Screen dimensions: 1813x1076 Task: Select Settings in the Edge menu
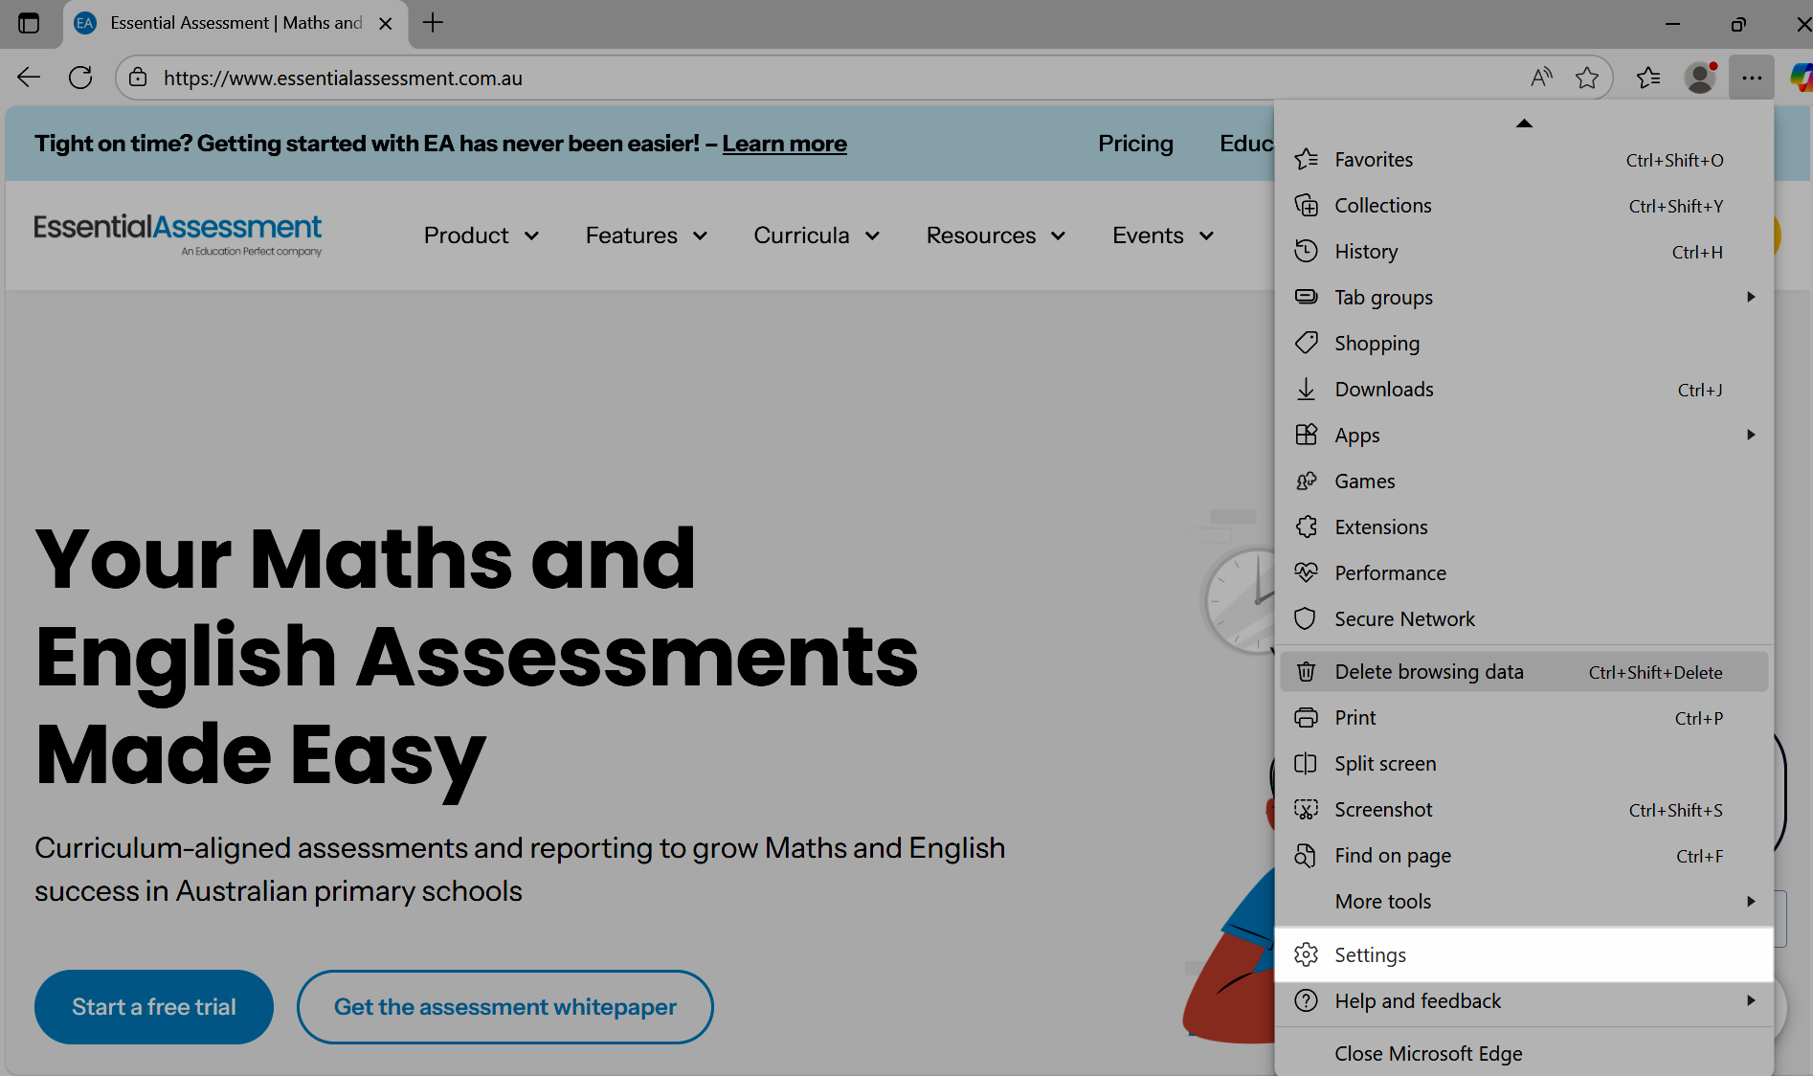[x=1524, y=954]
